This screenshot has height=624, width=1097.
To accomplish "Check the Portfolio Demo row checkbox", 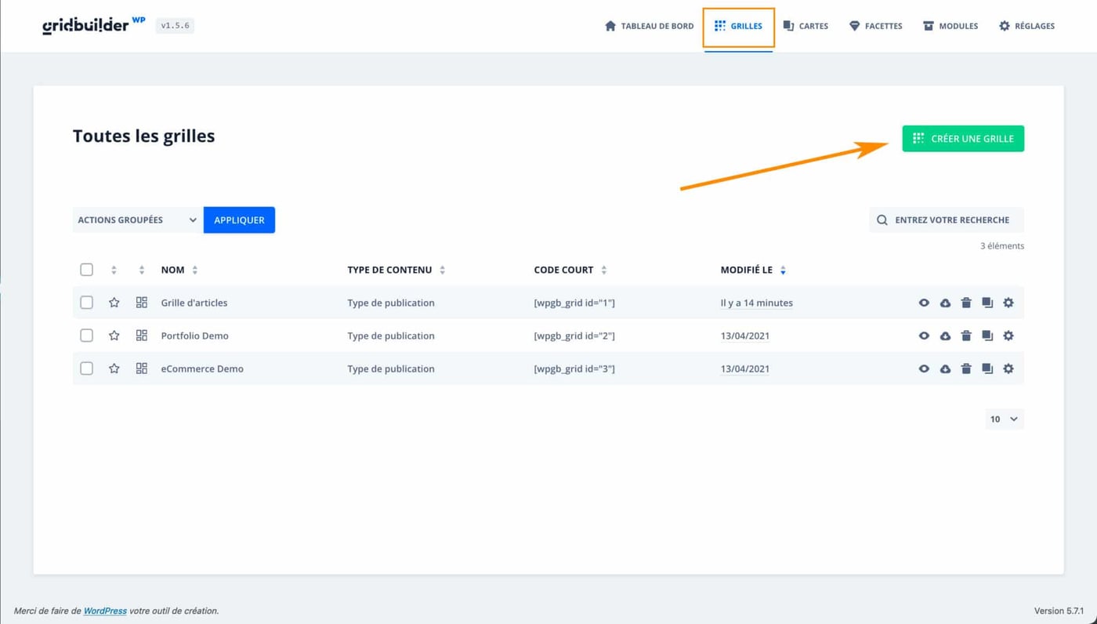I will (x=87, y=336).
